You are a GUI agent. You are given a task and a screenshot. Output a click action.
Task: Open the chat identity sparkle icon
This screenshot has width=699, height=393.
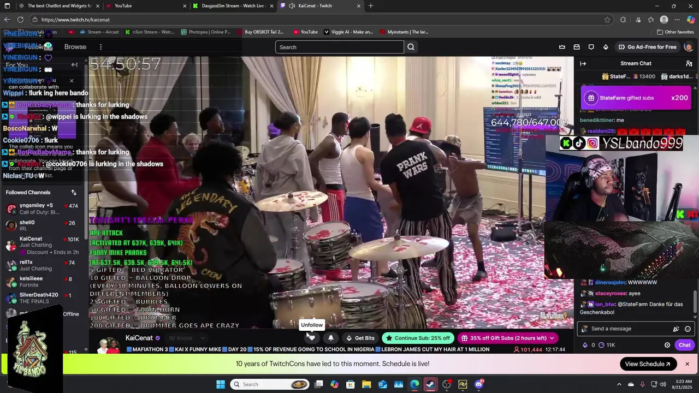[x=676, y=329]
